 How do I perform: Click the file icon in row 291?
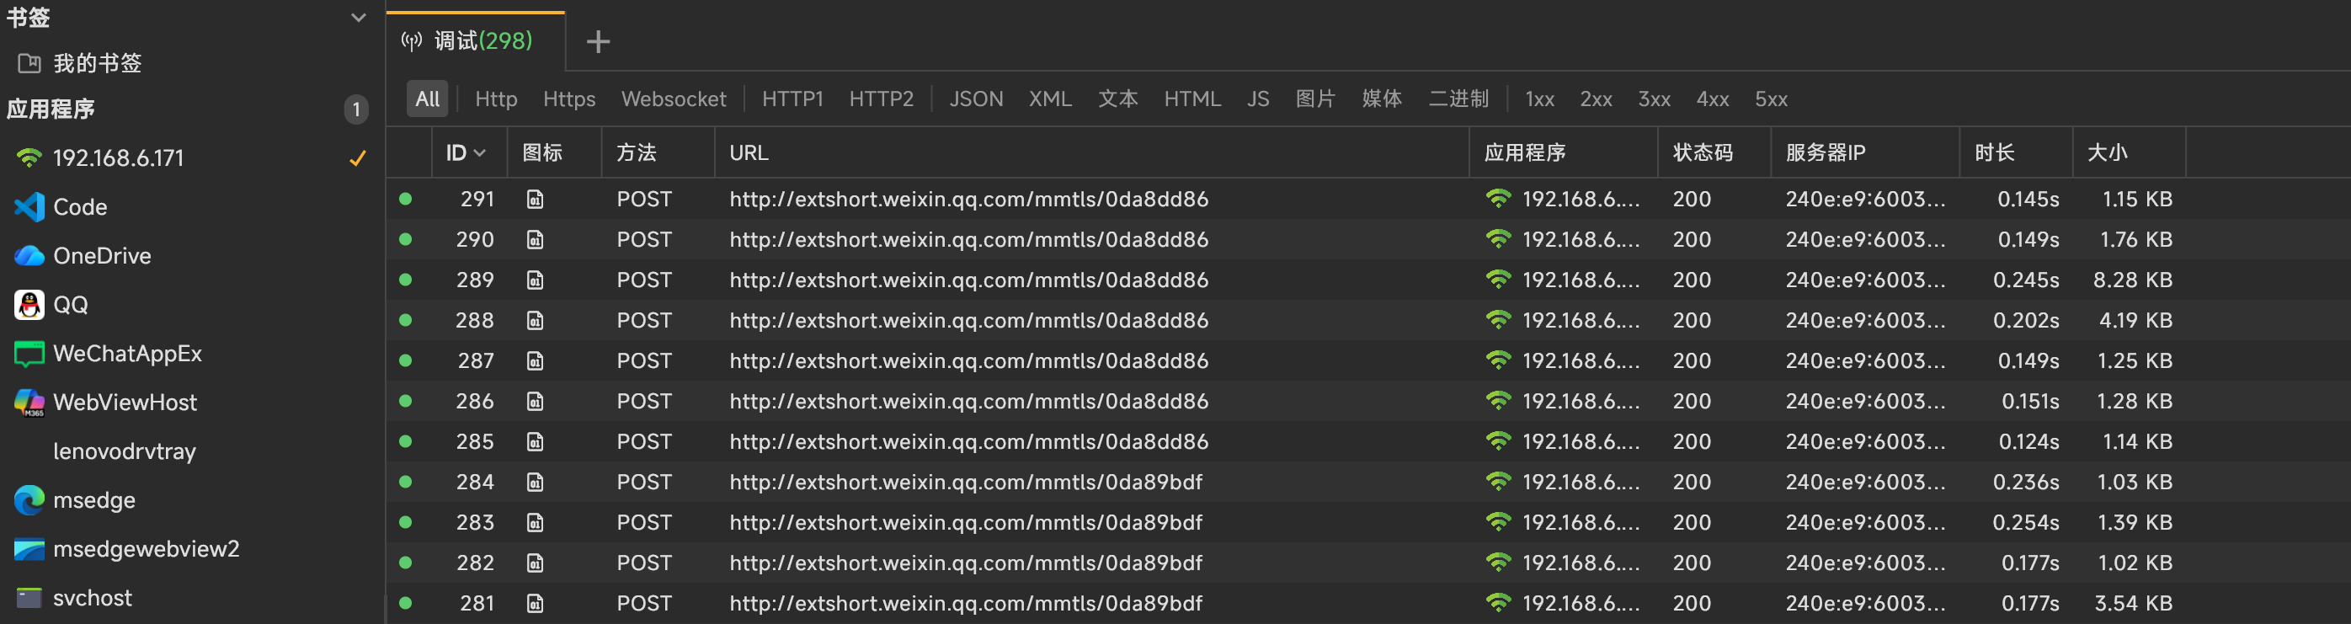tap(535, 199)
